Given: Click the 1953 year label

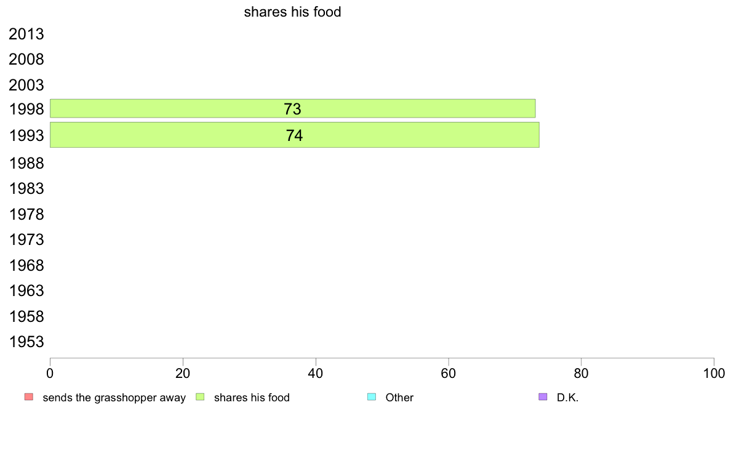Looking at the screenshot, I should tap(26, 342).
